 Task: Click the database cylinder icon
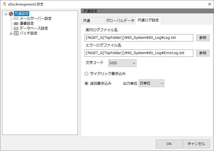(16, 28)
